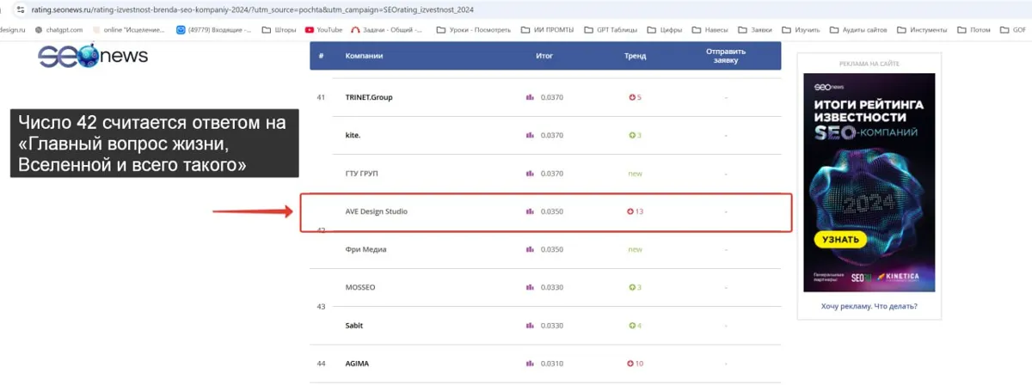Open the AVE Design Studio company entry
Viewport: 1032px width, 385px height.
pos(377,211)
